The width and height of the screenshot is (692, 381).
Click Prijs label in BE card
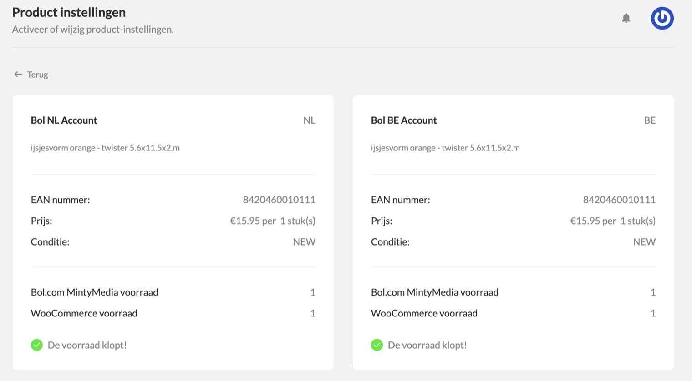(382, 221)
